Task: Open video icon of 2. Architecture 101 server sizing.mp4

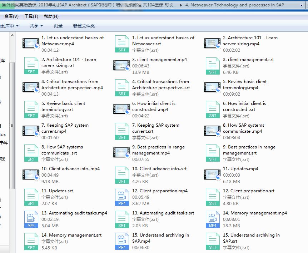Action: pos(212,44)
